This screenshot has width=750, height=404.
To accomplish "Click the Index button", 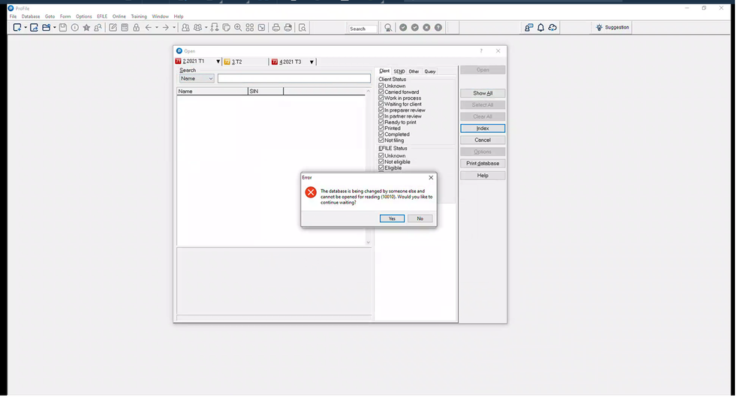I will tap(483, 128).
